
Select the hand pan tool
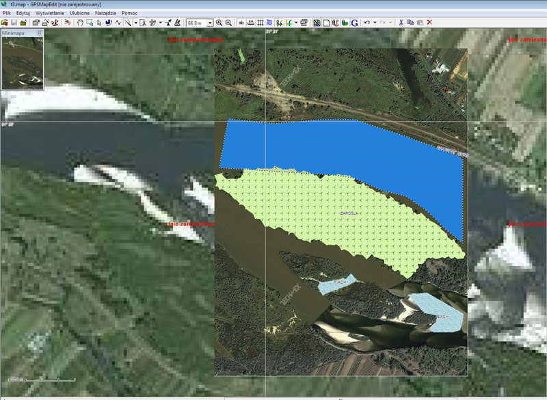pyautogui.click(x=80, y=23)
